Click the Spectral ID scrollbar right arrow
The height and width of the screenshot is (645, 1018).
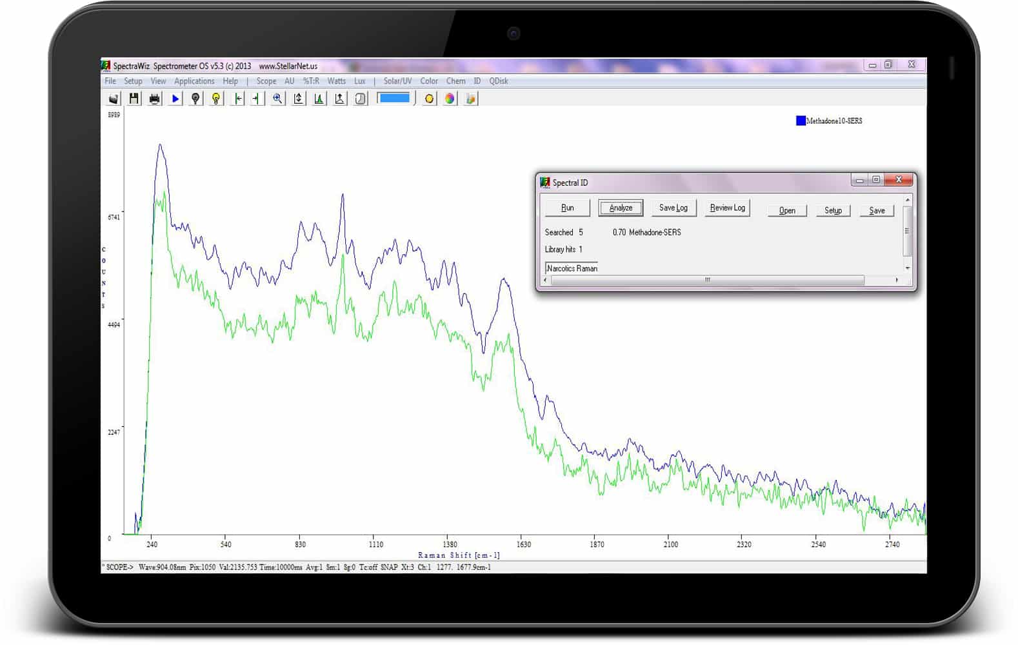point(897,280)
